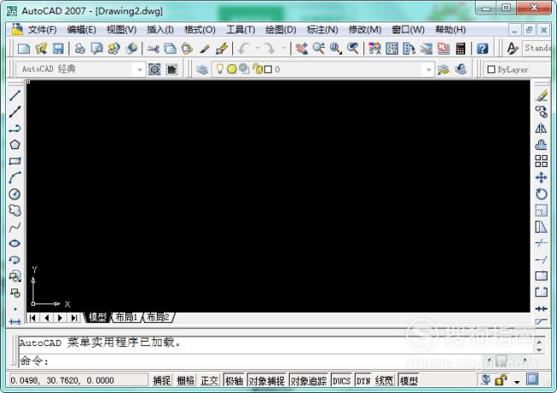
Task: Select the Ellipse tool
Action: tap(15, 243)
